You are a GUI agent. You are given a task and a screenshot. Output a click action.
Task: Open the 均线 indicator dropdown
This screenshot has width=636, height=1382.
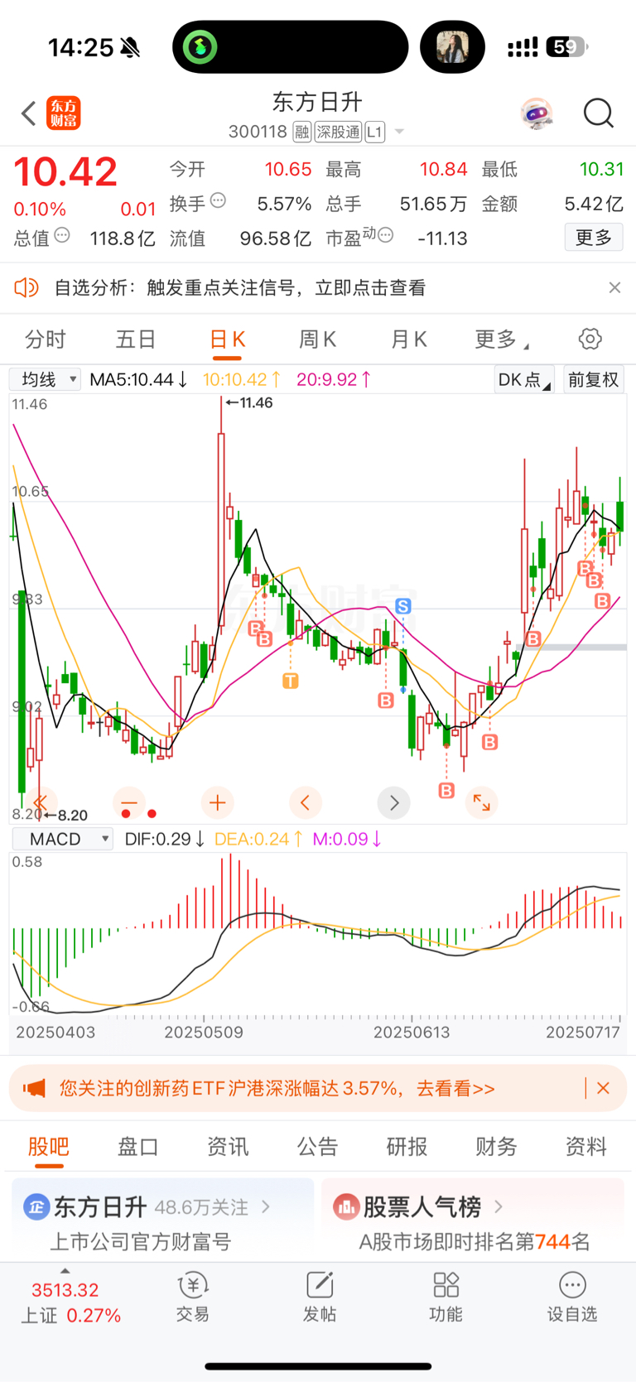coord(45,379)
